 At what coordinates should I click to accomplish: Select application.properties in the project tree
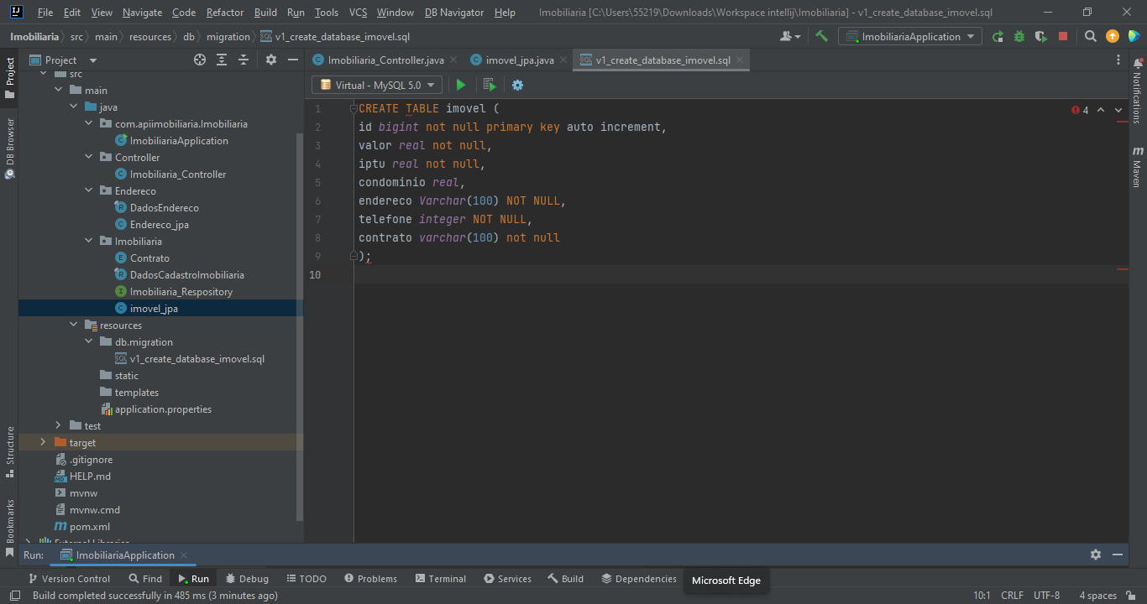[x=156, y=409]
